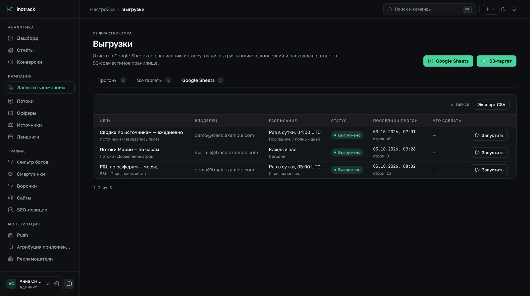The image size is (530, 296).
Task: Click maria.k@track.example.com owner cell
Action: (x=226, y=152)
